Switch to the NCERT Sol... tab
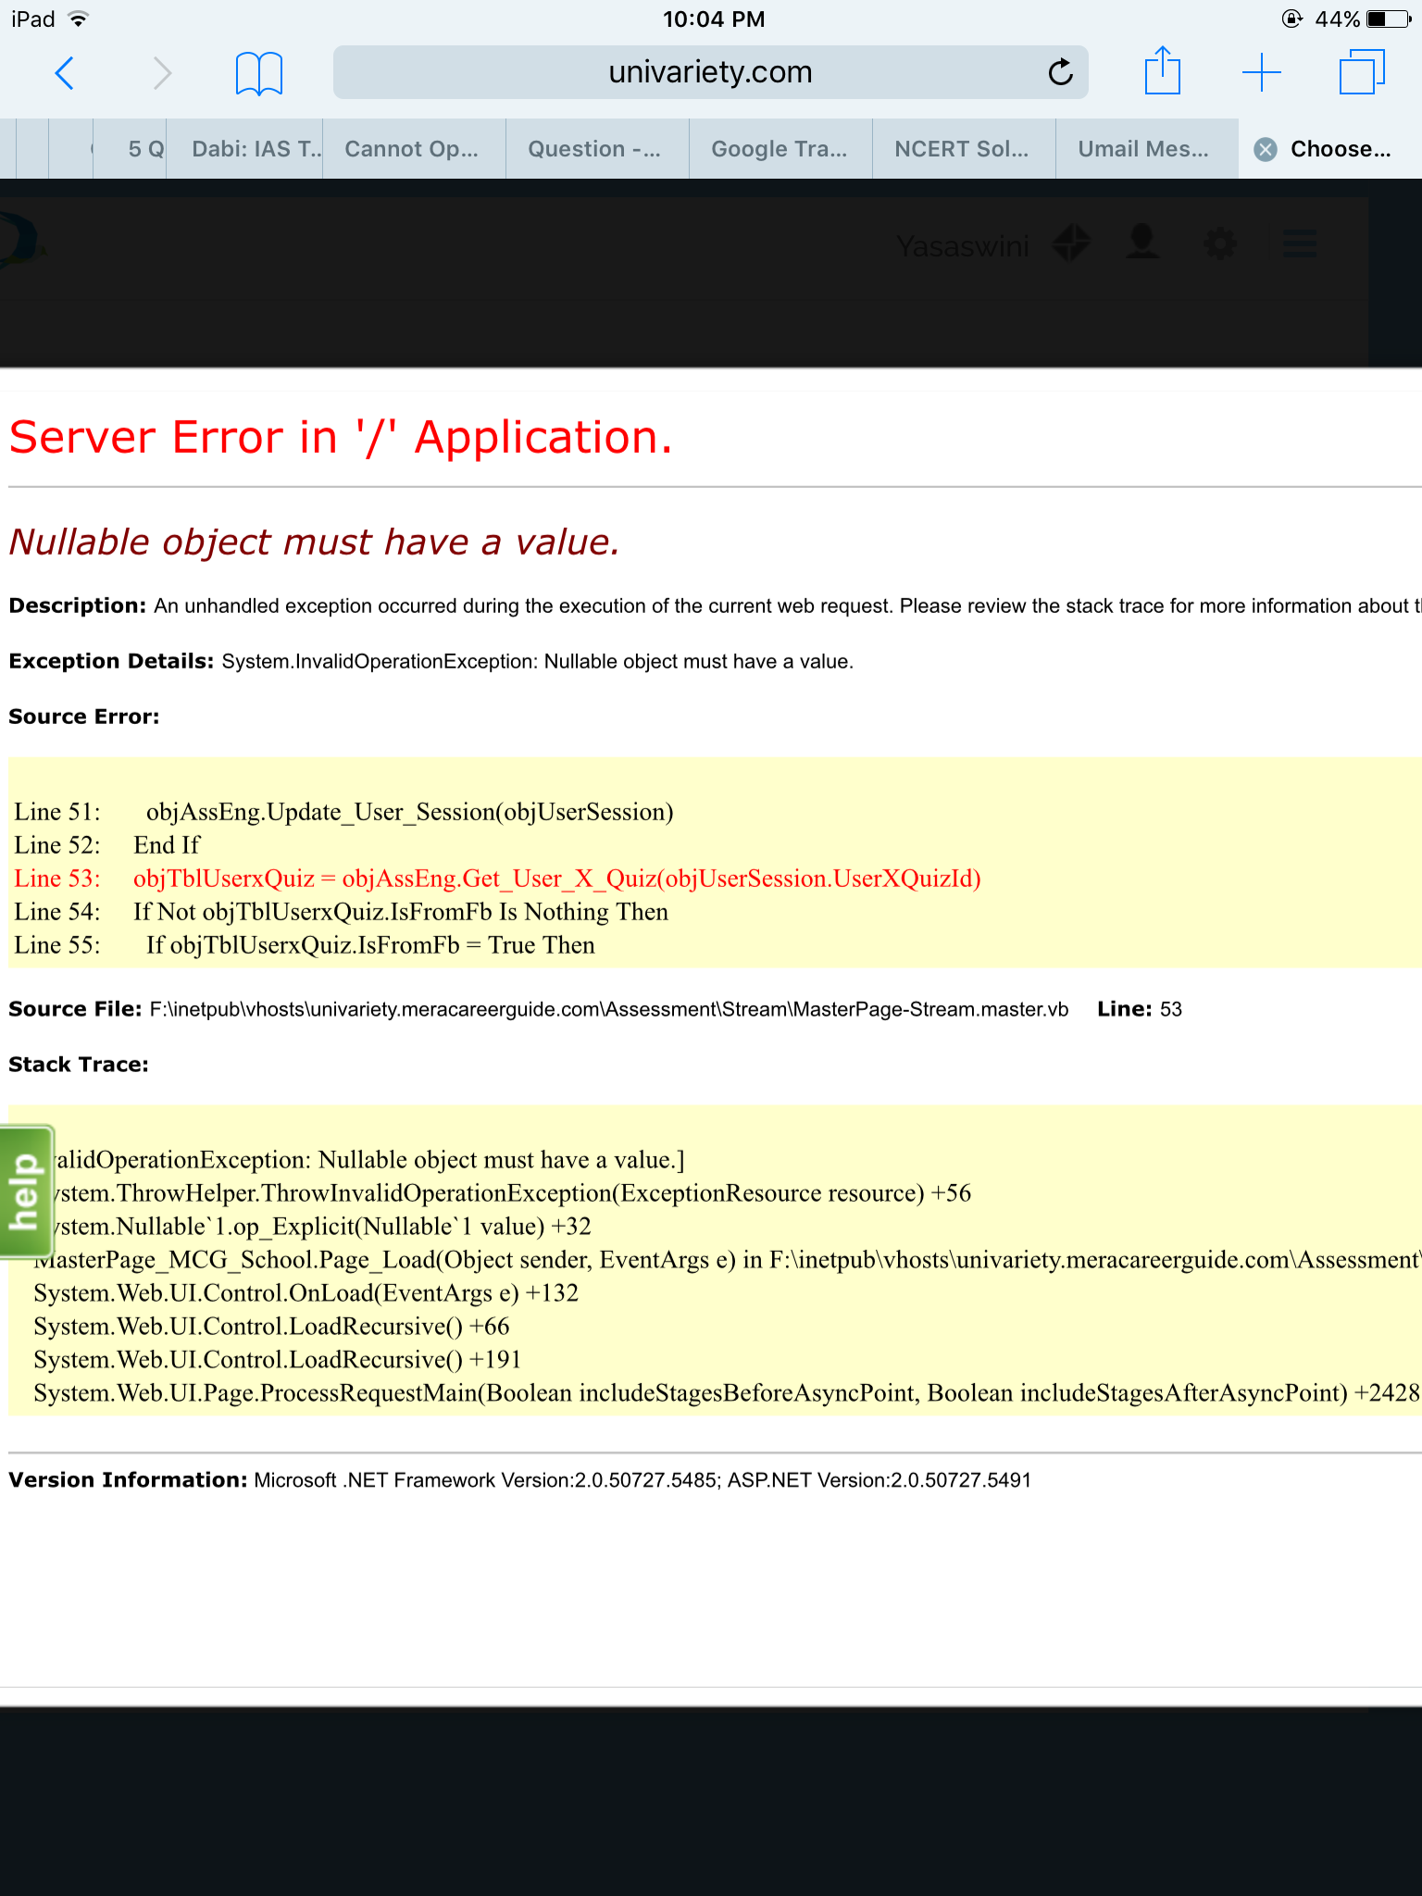Viewport: 1422px width, 1896px height. (964, 149)
